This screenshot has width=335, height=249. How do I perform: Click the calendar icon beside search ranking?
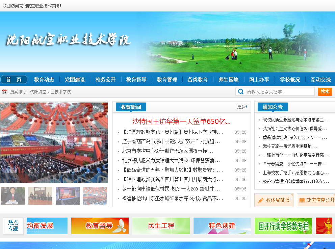(4, 92)
